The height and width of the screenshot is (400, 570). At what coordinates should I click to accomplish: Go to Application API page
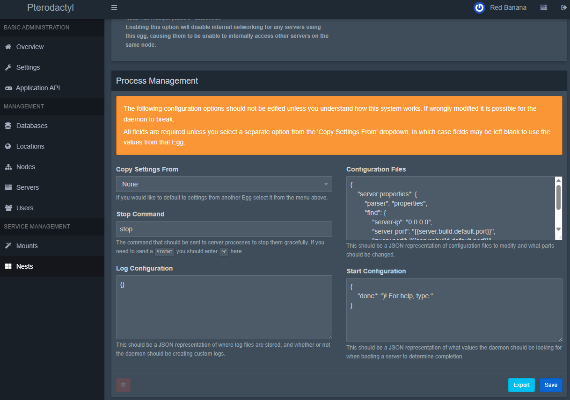52,88
